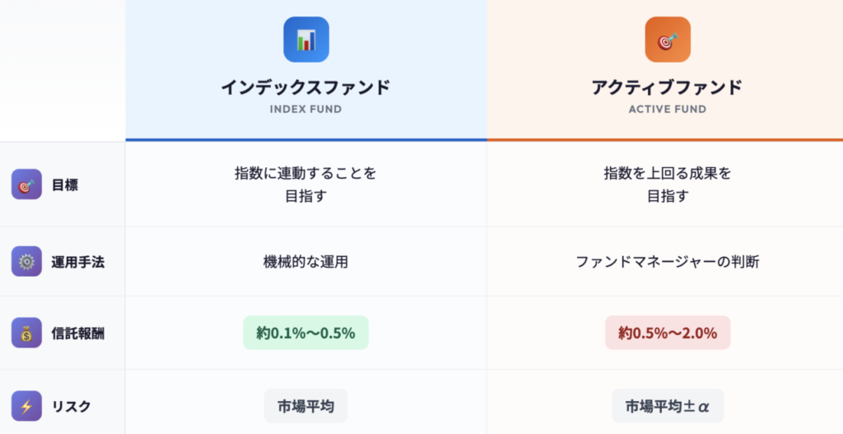Image resolution: width=843 pixels, height=434 pixels.
Task: Click the リスク row label
Action: coord(72,406)
